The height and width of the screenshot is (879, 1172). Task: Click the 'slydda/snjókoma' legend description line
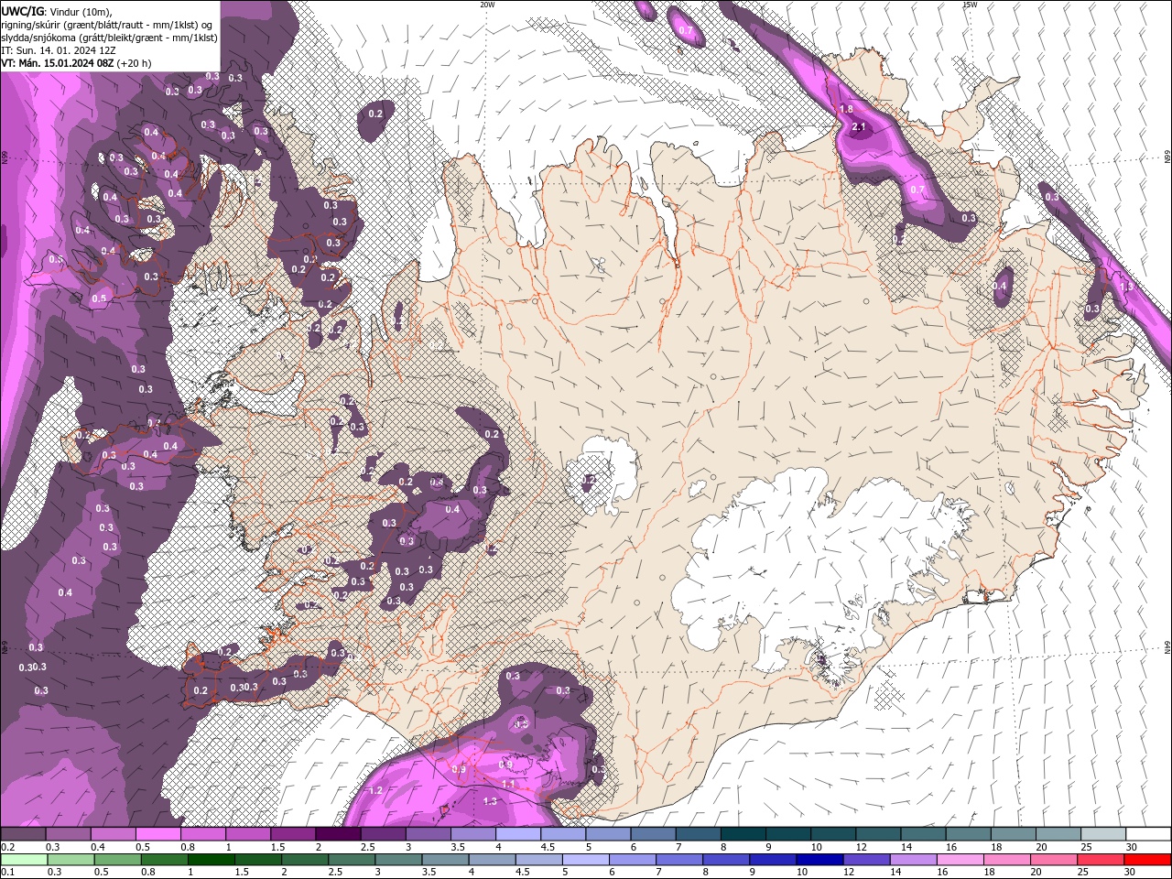pyautogui.click(x=109, y=38)
